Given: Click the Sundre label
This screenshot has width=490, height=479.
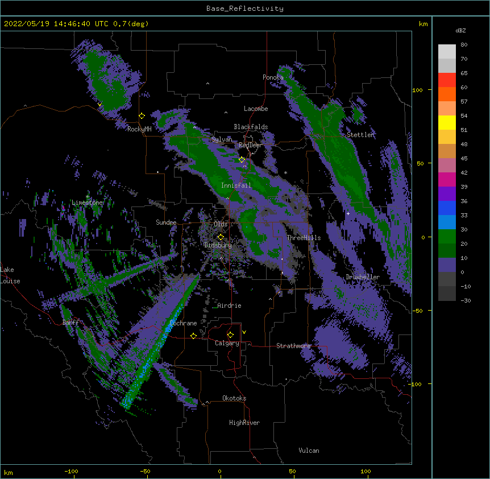Looking at the screenshot, I should tap(166, 222).
